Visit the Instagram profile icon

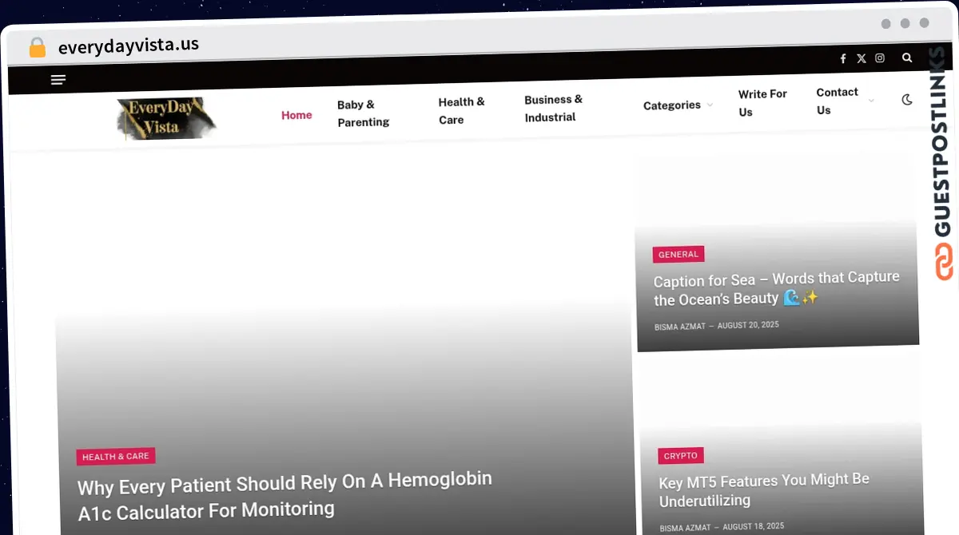tap(880, 58)
